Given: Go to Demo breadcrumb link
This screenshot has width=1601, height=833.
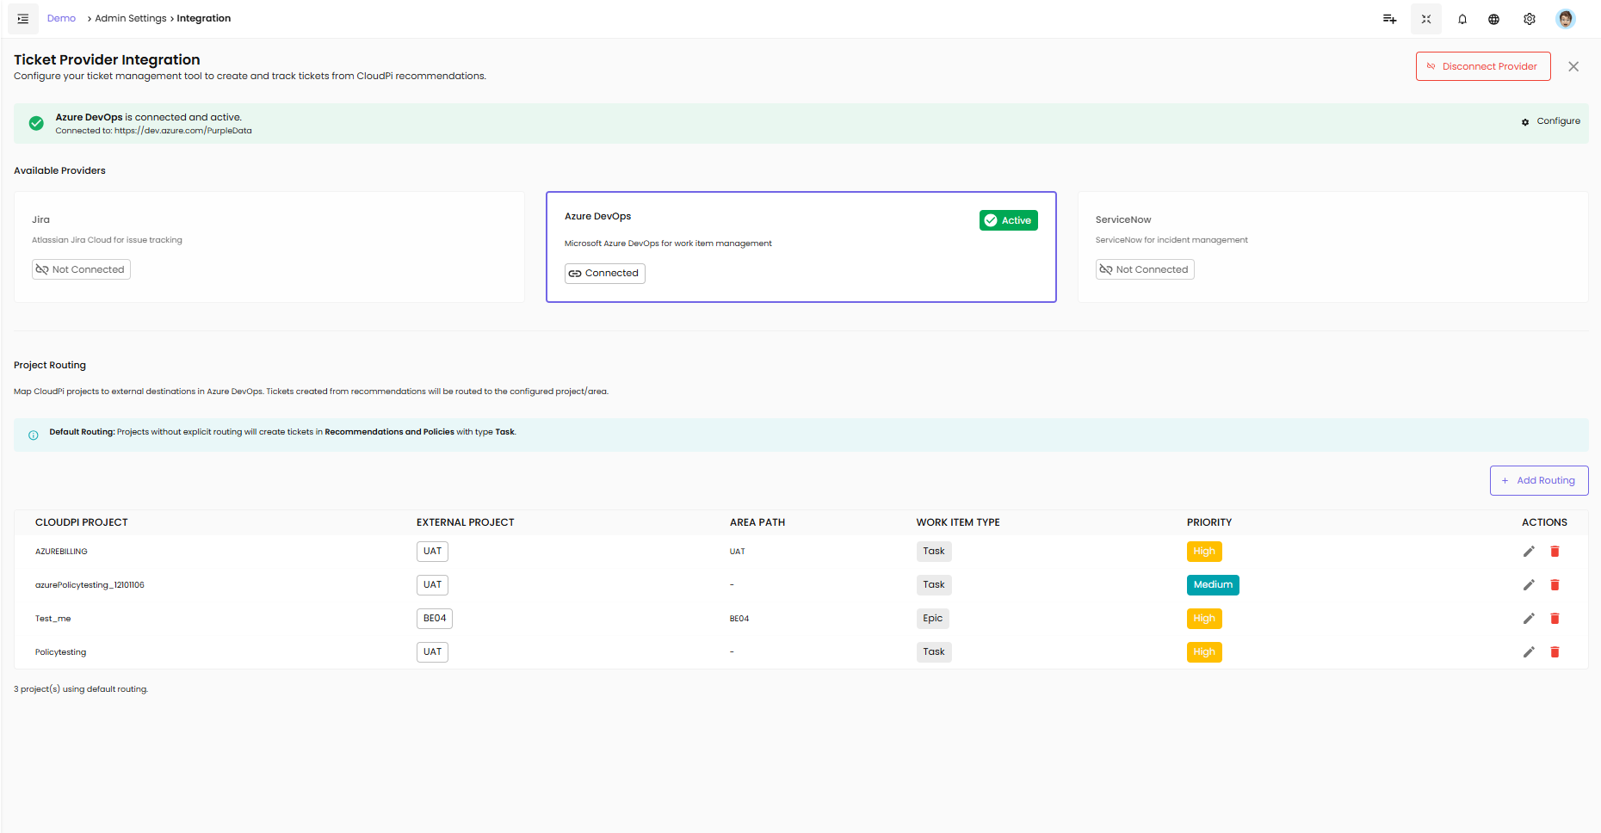Looking at the screenshot, I should (x=61, y=18).
